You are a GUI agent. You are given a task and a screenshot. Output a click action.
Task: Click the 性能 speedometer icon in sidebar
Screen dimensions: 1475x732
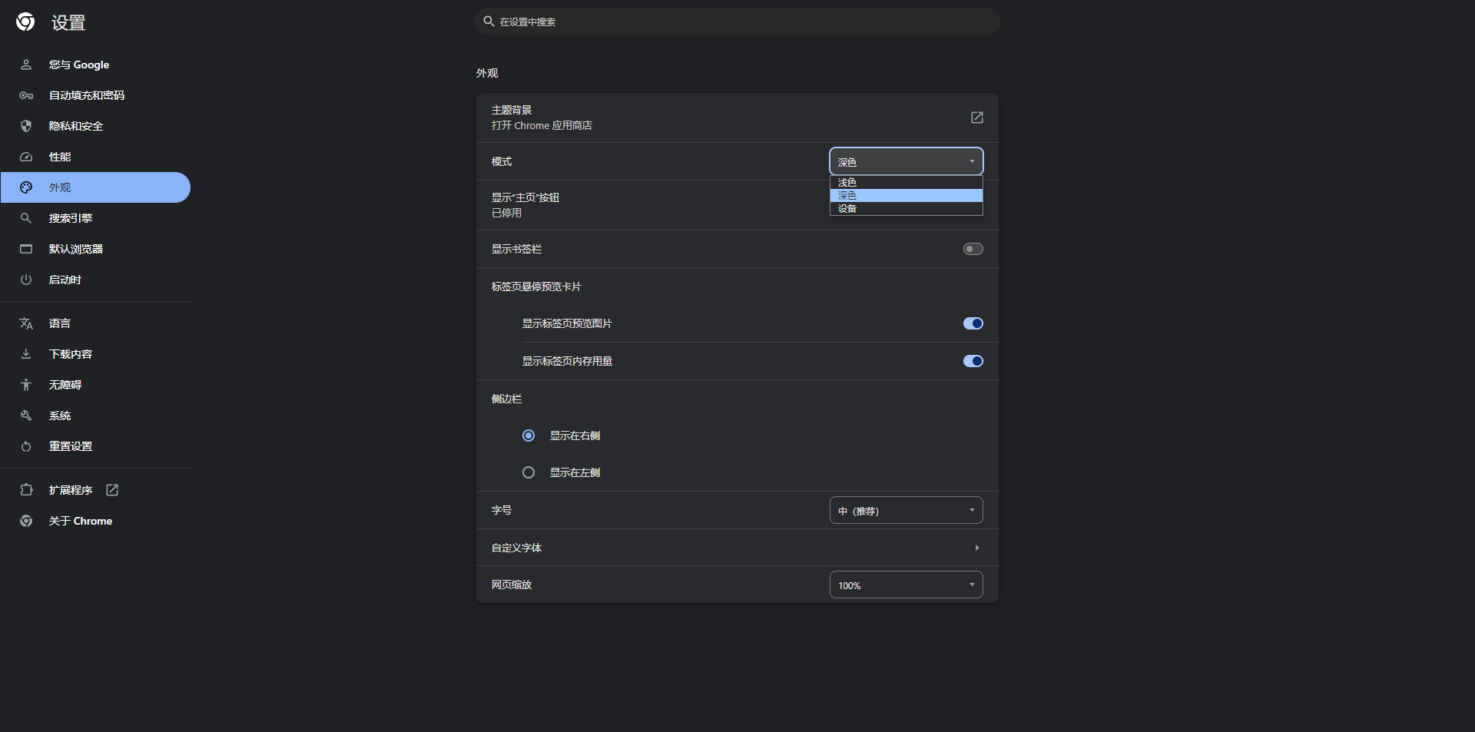click(x=26, y=157)
